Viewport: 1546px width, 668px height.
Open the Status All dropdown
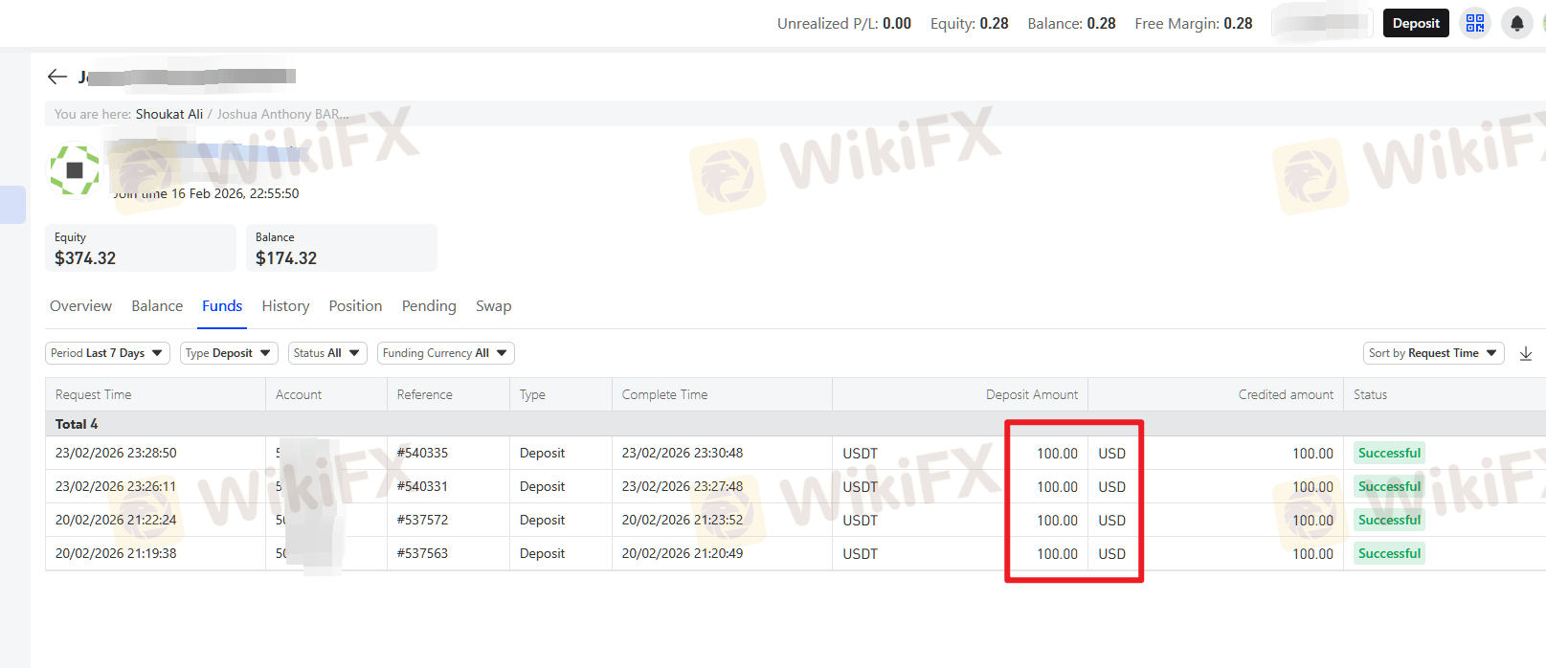pos(327,353)
